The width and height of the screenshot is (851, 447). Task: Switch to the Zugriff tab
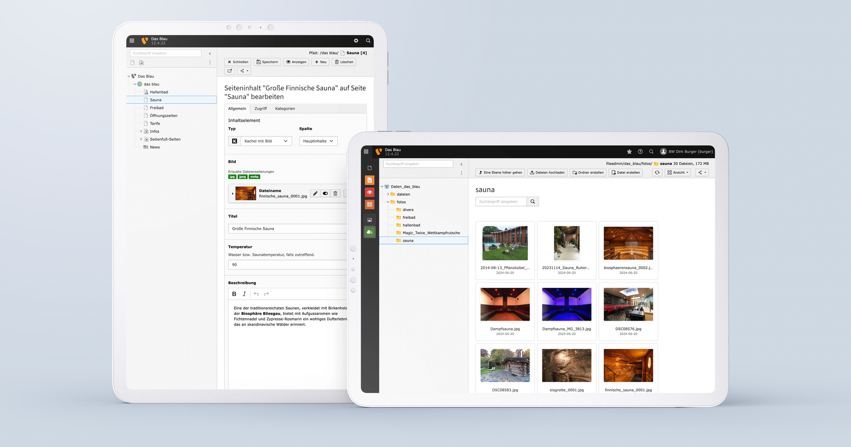261,109
